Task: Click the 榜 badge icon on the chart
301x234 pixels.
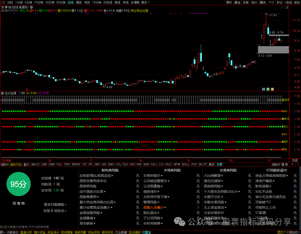Action: click(x=272, y=89)
